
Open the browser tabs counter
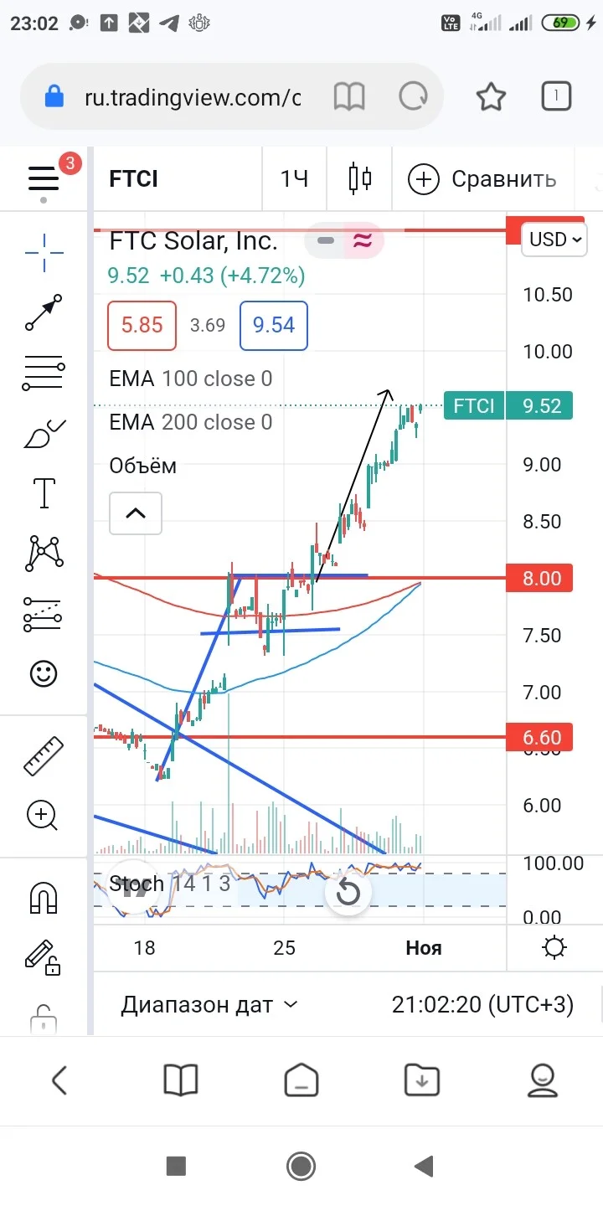click(556, 97)
